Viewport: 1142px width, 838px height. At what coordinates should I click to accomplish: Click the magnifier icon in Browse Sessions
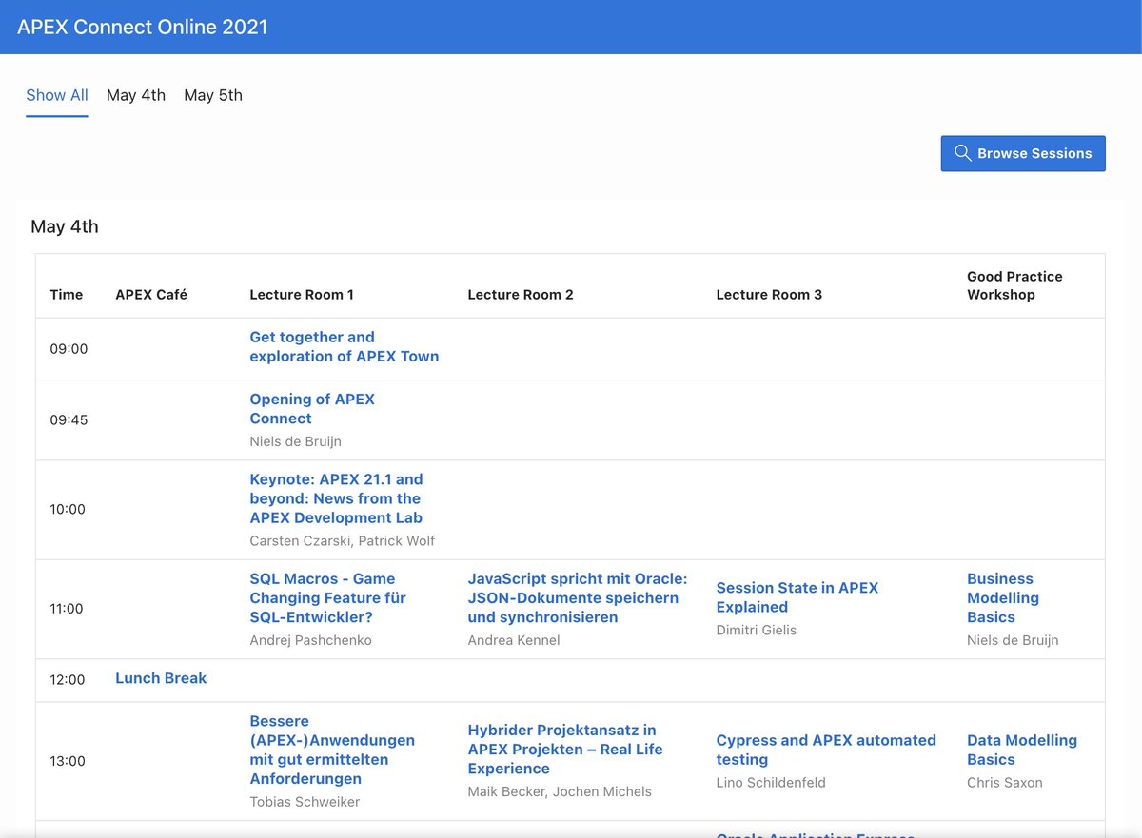click(x=962, y=153)
